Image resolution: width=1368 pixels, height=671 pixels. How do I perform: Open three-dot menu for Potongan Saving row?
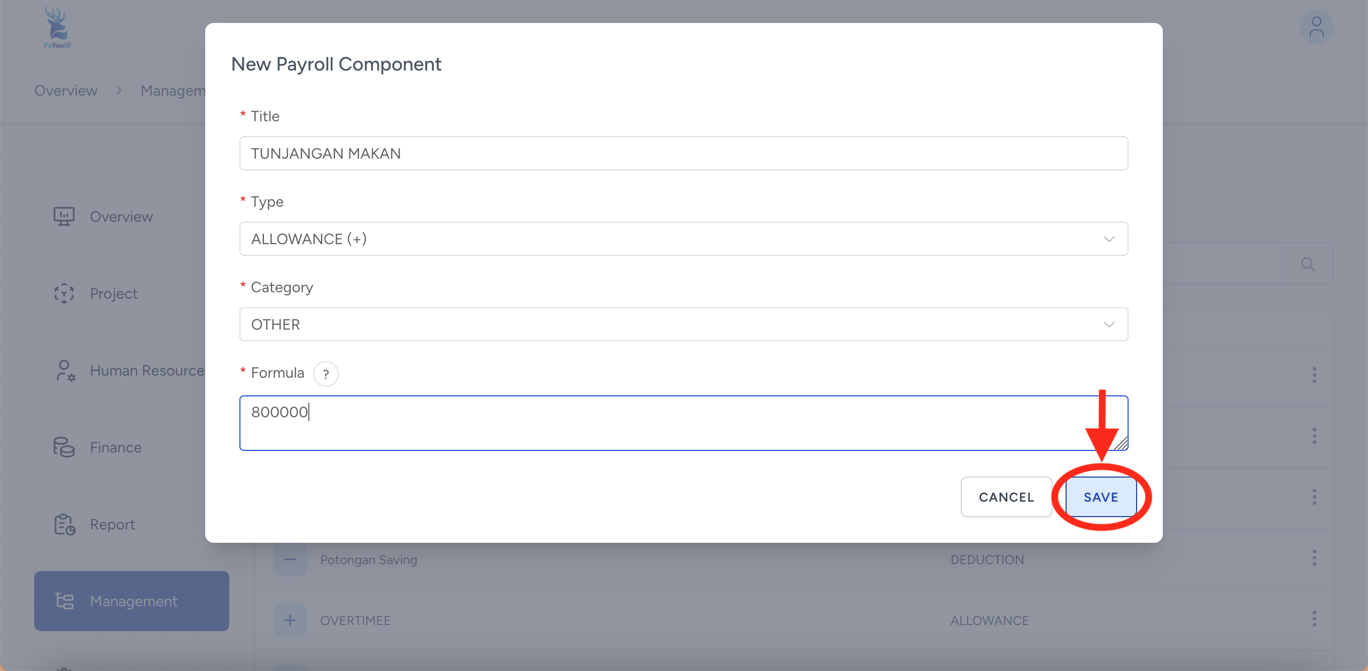1314,559
